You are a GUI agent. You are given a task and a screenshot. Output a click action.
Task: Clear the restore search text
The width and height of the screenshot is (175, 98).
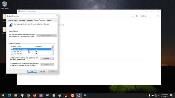point(157,16)
